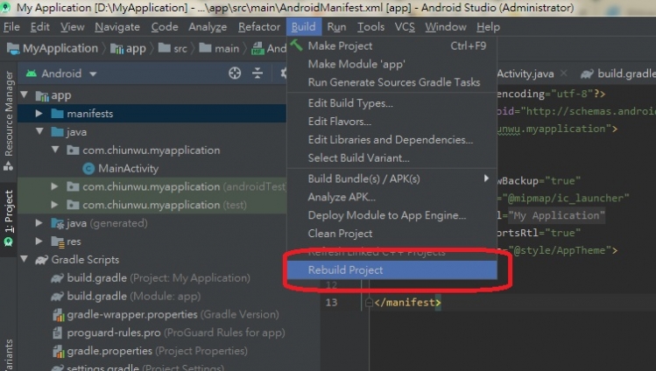Expand the manifests folder
The width and height of the screenshot is (656, 371).
click(39, 113)
